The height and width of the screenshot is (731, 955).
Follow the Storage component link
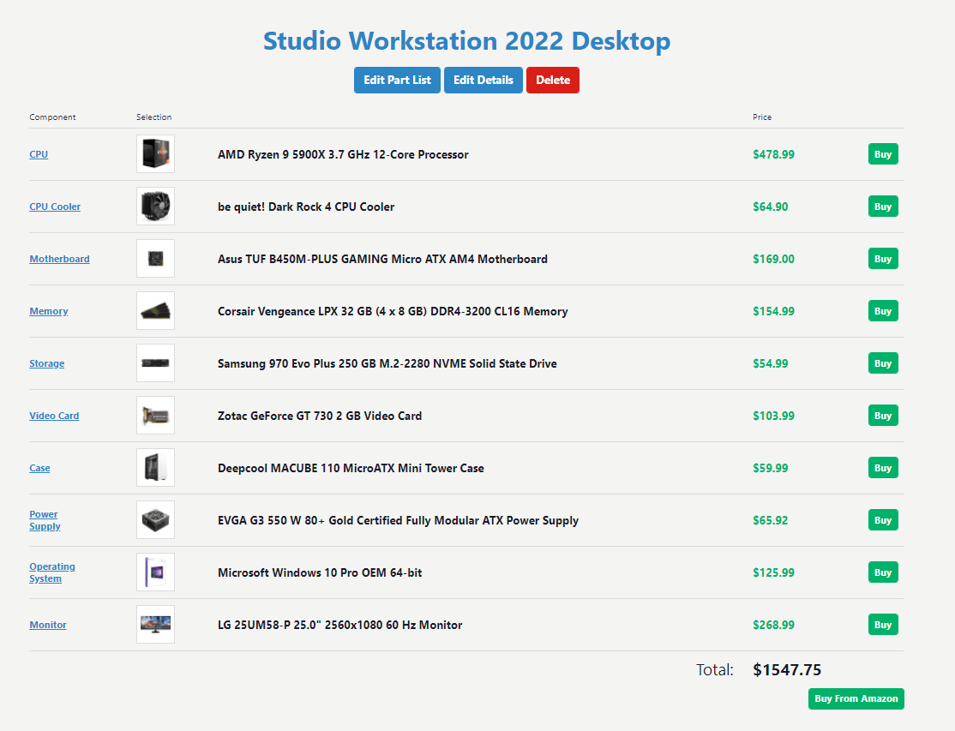(x=47, y=364)
